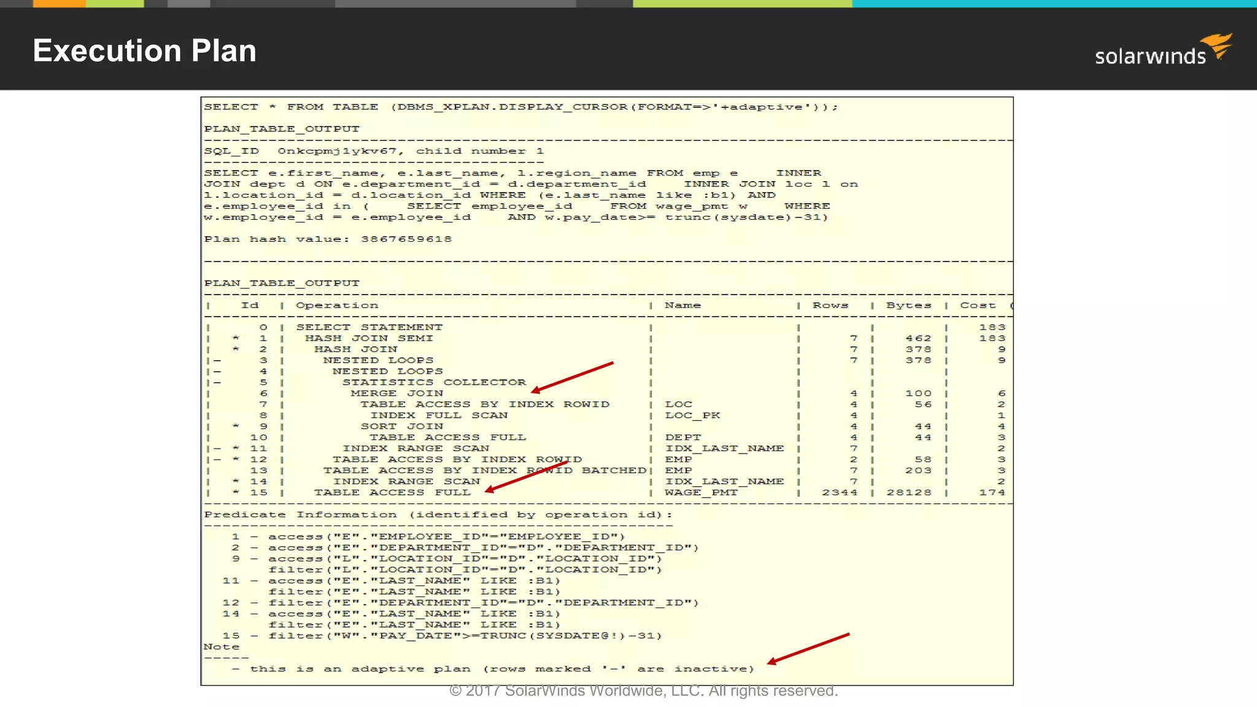Select the Bytes column header
This screenshot has height=707, width=1257.
coord(908,306)
